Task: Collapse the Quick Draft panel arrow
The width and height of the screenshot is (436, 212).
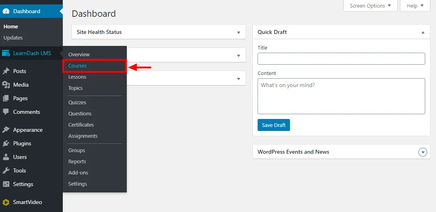Action: (x=423, y=32)
